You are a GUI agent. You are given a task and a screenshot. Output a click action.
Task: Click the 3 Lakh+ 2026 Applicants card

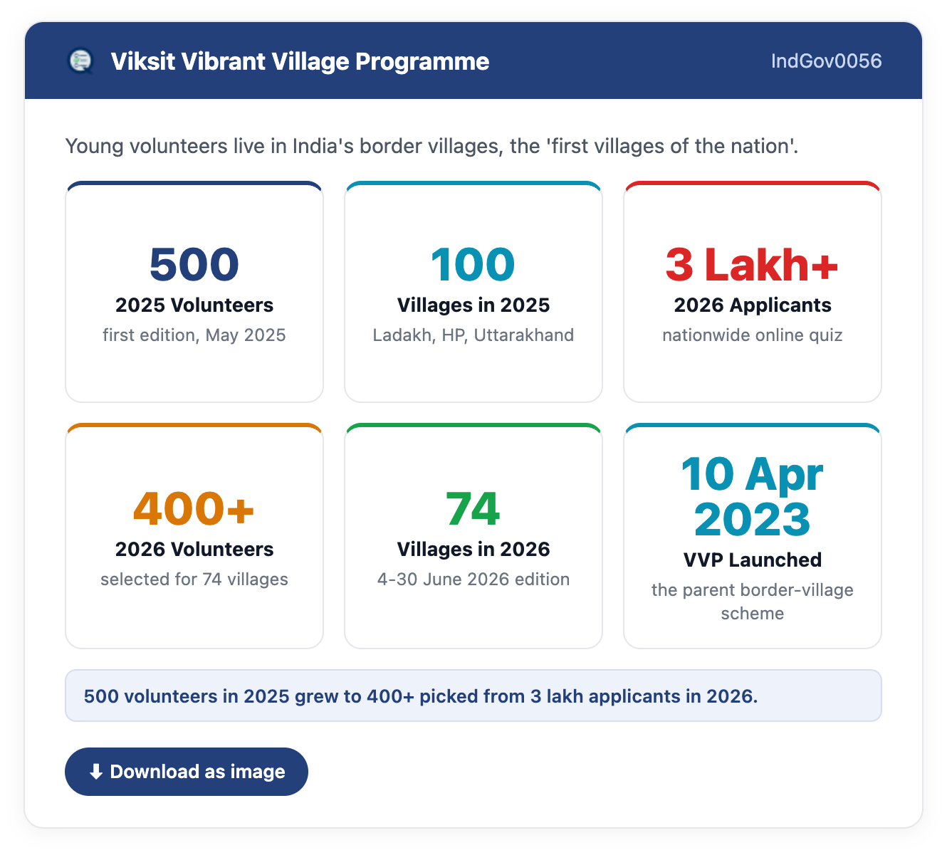[x=753, y=292]
